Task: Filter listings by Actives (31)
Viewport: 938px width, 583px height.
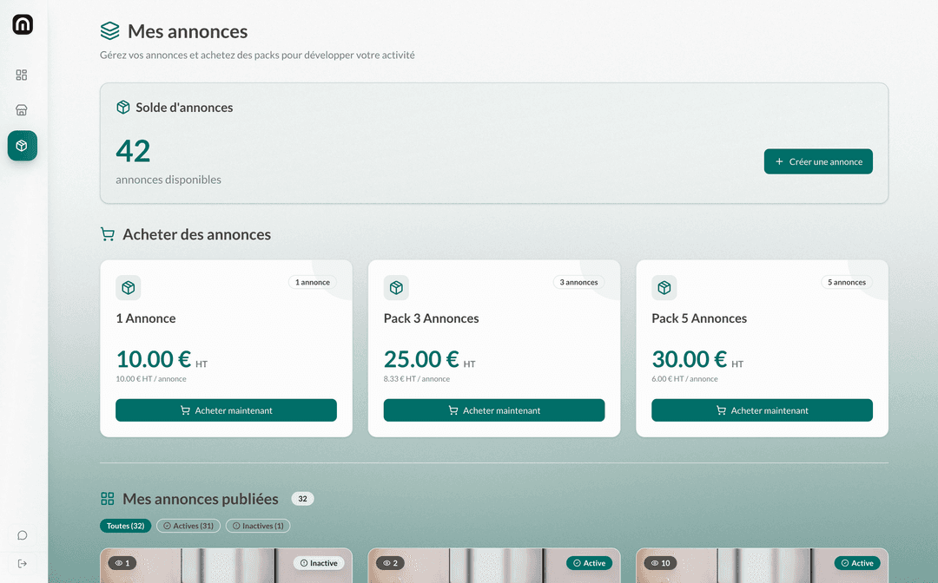Action: (188, 526)
